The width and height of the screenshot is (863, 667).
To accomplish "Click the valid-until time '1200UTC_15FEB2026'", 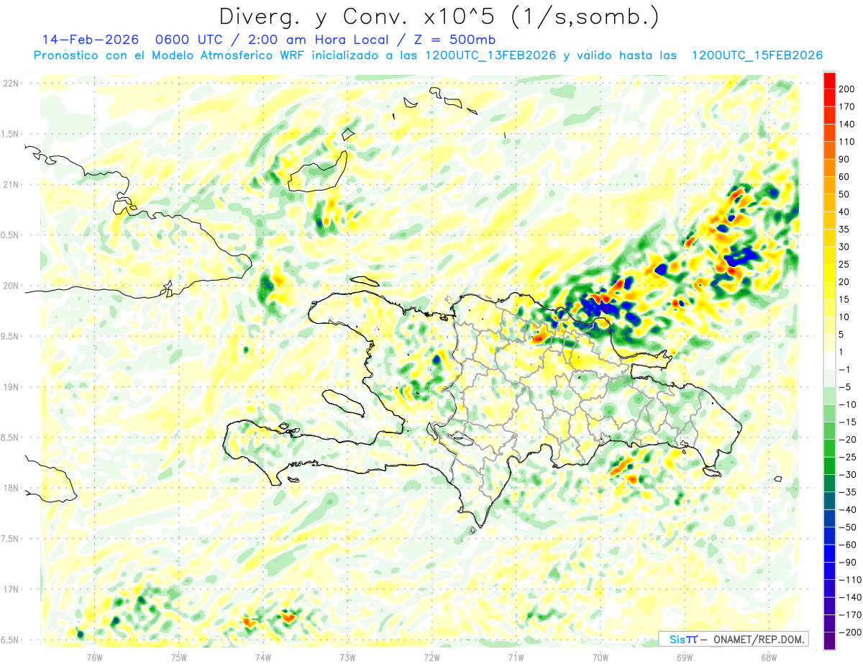I will (x=757, y=55).
